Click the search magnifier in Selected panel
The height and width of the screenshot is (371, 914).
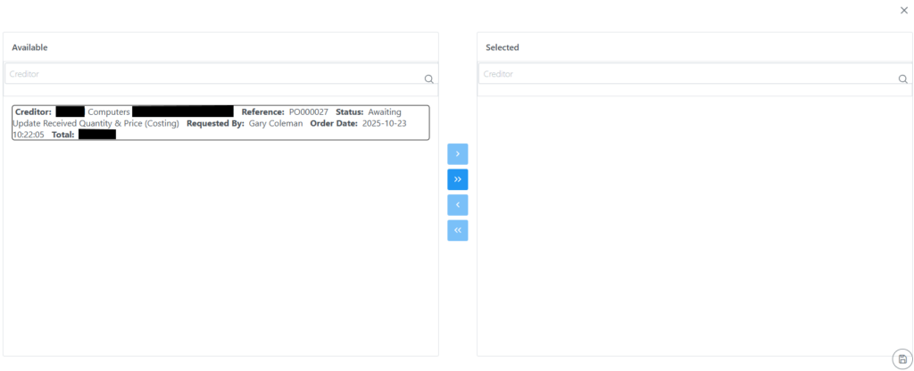pyautogui.click(x=902, y=78)
